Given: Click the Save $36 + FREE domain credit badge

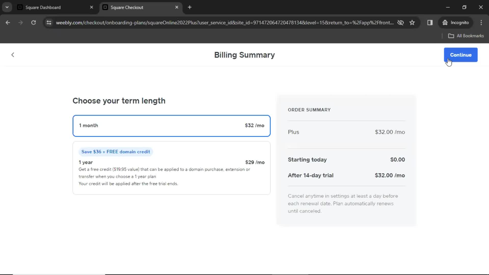Looking at the screenshot, I should tap(116, 152).
